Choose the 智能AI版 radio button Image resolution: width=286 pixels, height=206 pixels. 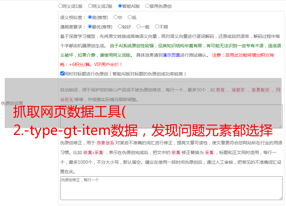[120, 6]
